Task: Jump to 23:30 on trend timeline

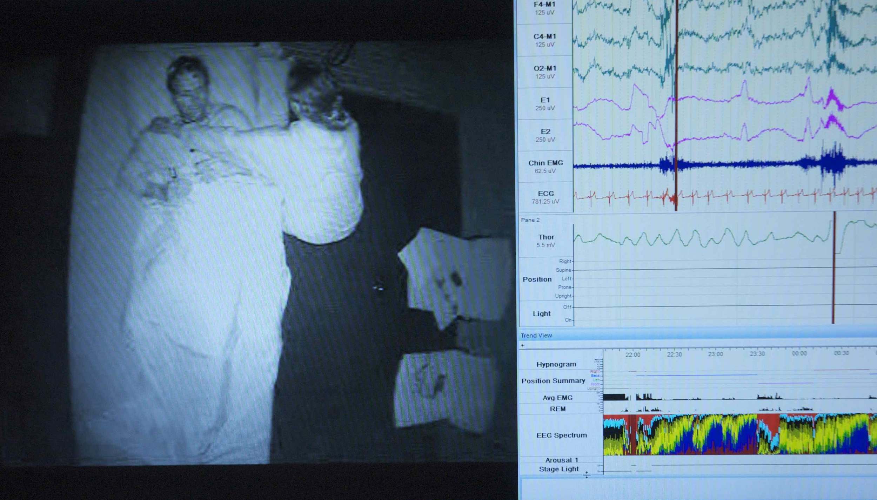Action: 757,354
